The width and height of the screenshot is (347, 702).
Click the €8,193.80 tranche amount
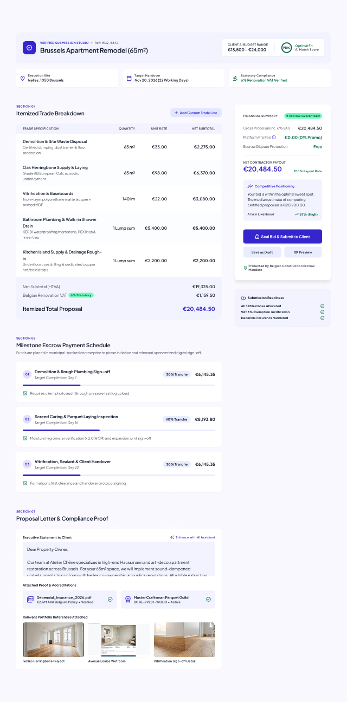tap(205, 419)
